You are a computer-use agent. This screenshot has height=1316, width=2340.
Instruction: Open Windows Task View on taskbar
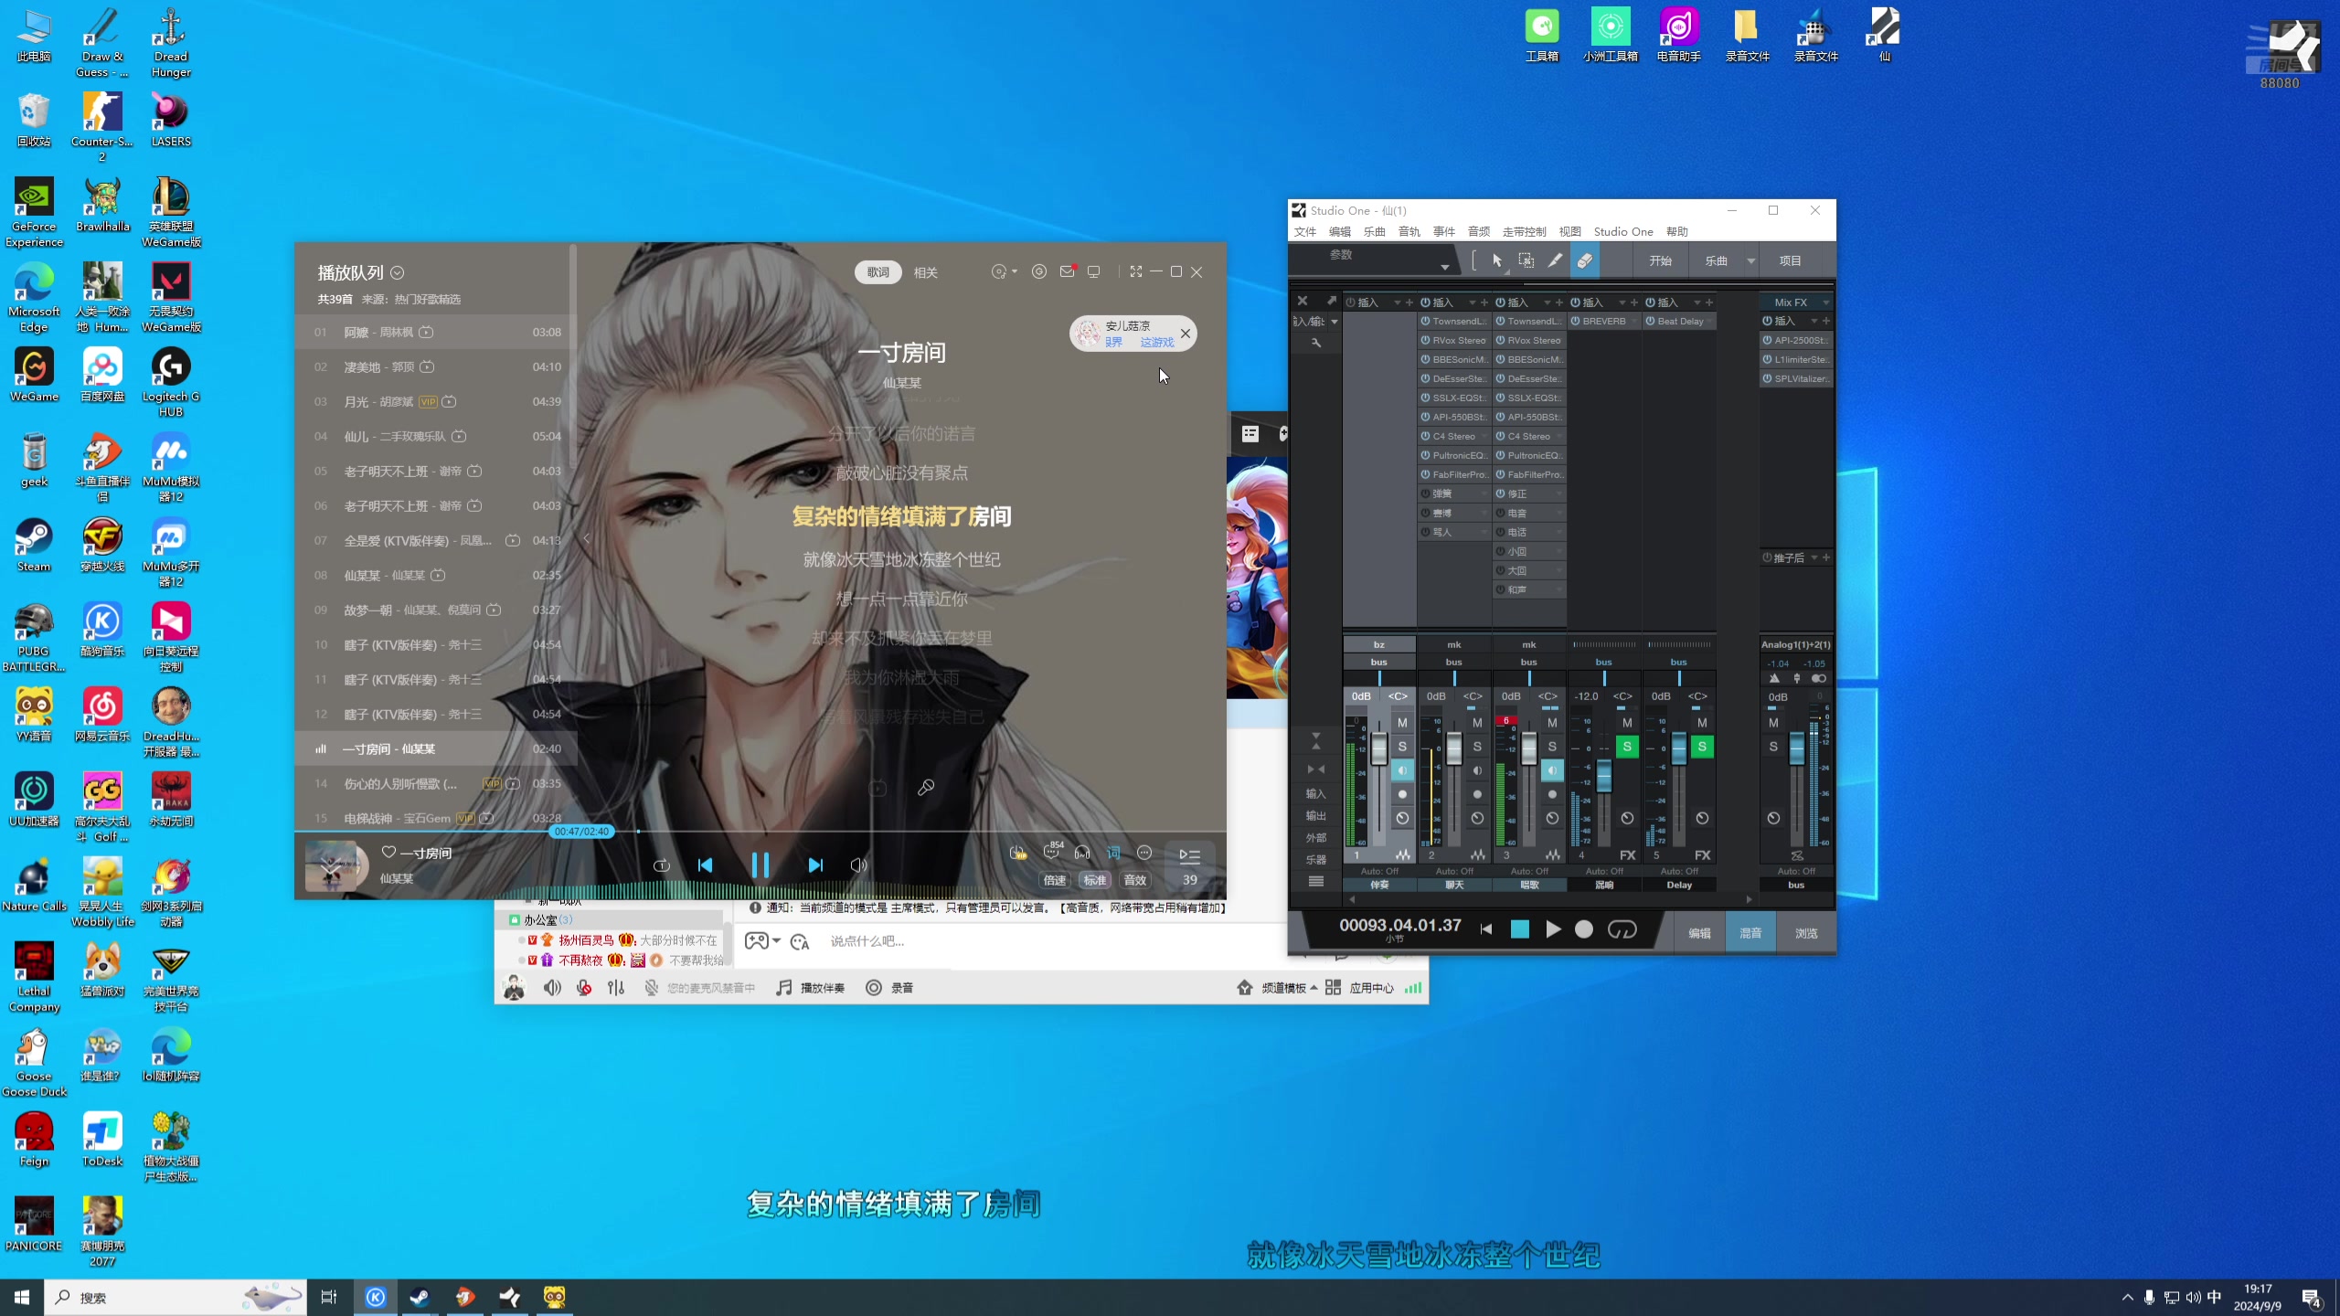pos(329,1297)
